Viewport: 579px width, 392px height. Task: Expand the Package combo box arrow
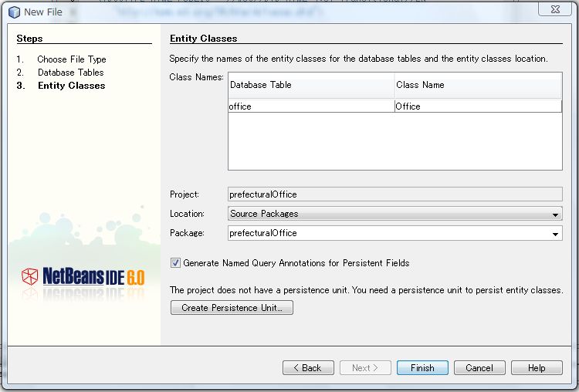[556, 233]
